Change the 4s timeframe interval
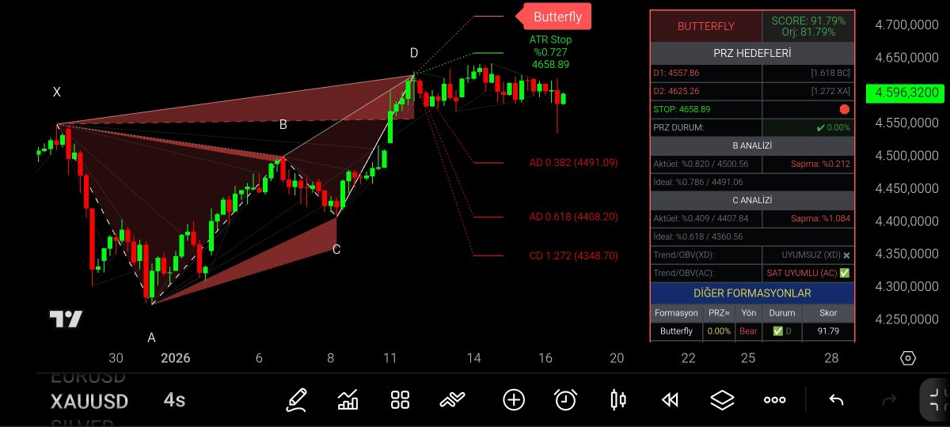950x427 pixels. (174, 400)
